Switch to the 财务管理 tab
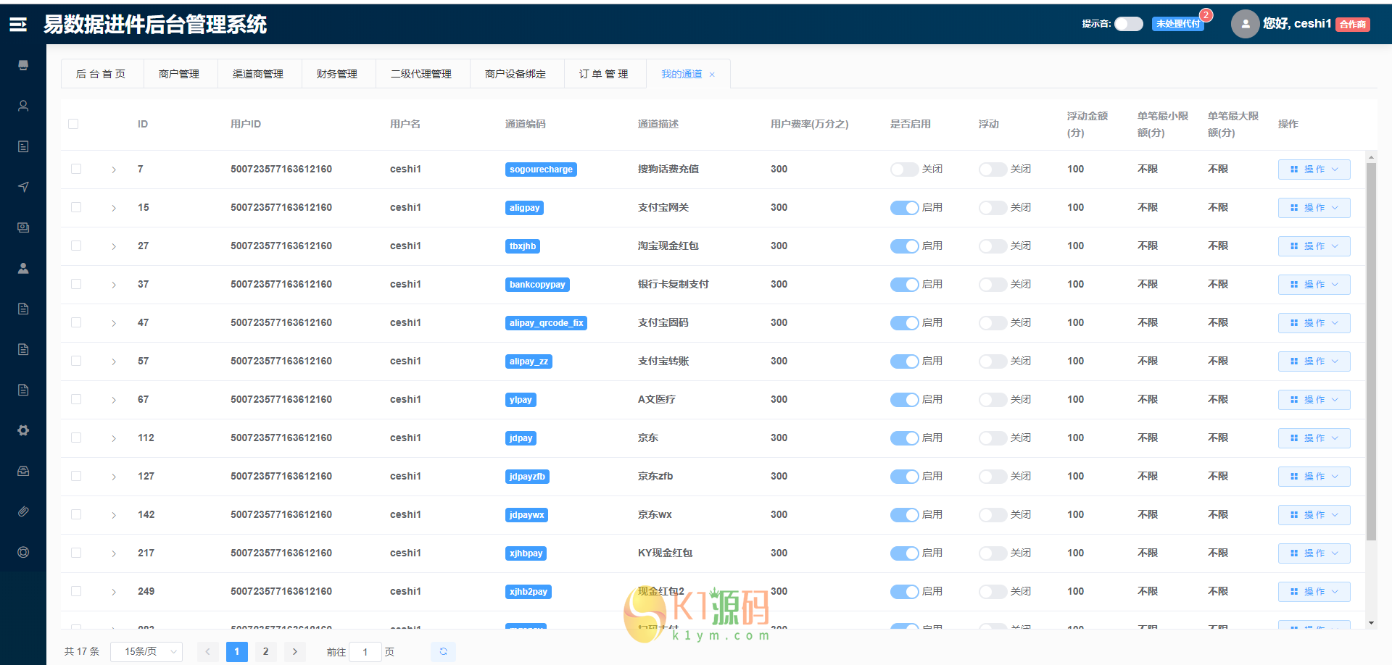 [337, 74]
